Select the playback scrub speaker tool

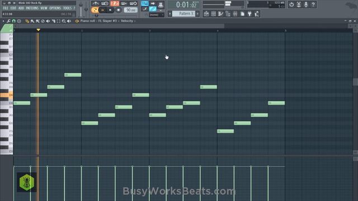(x=69, y=21)
